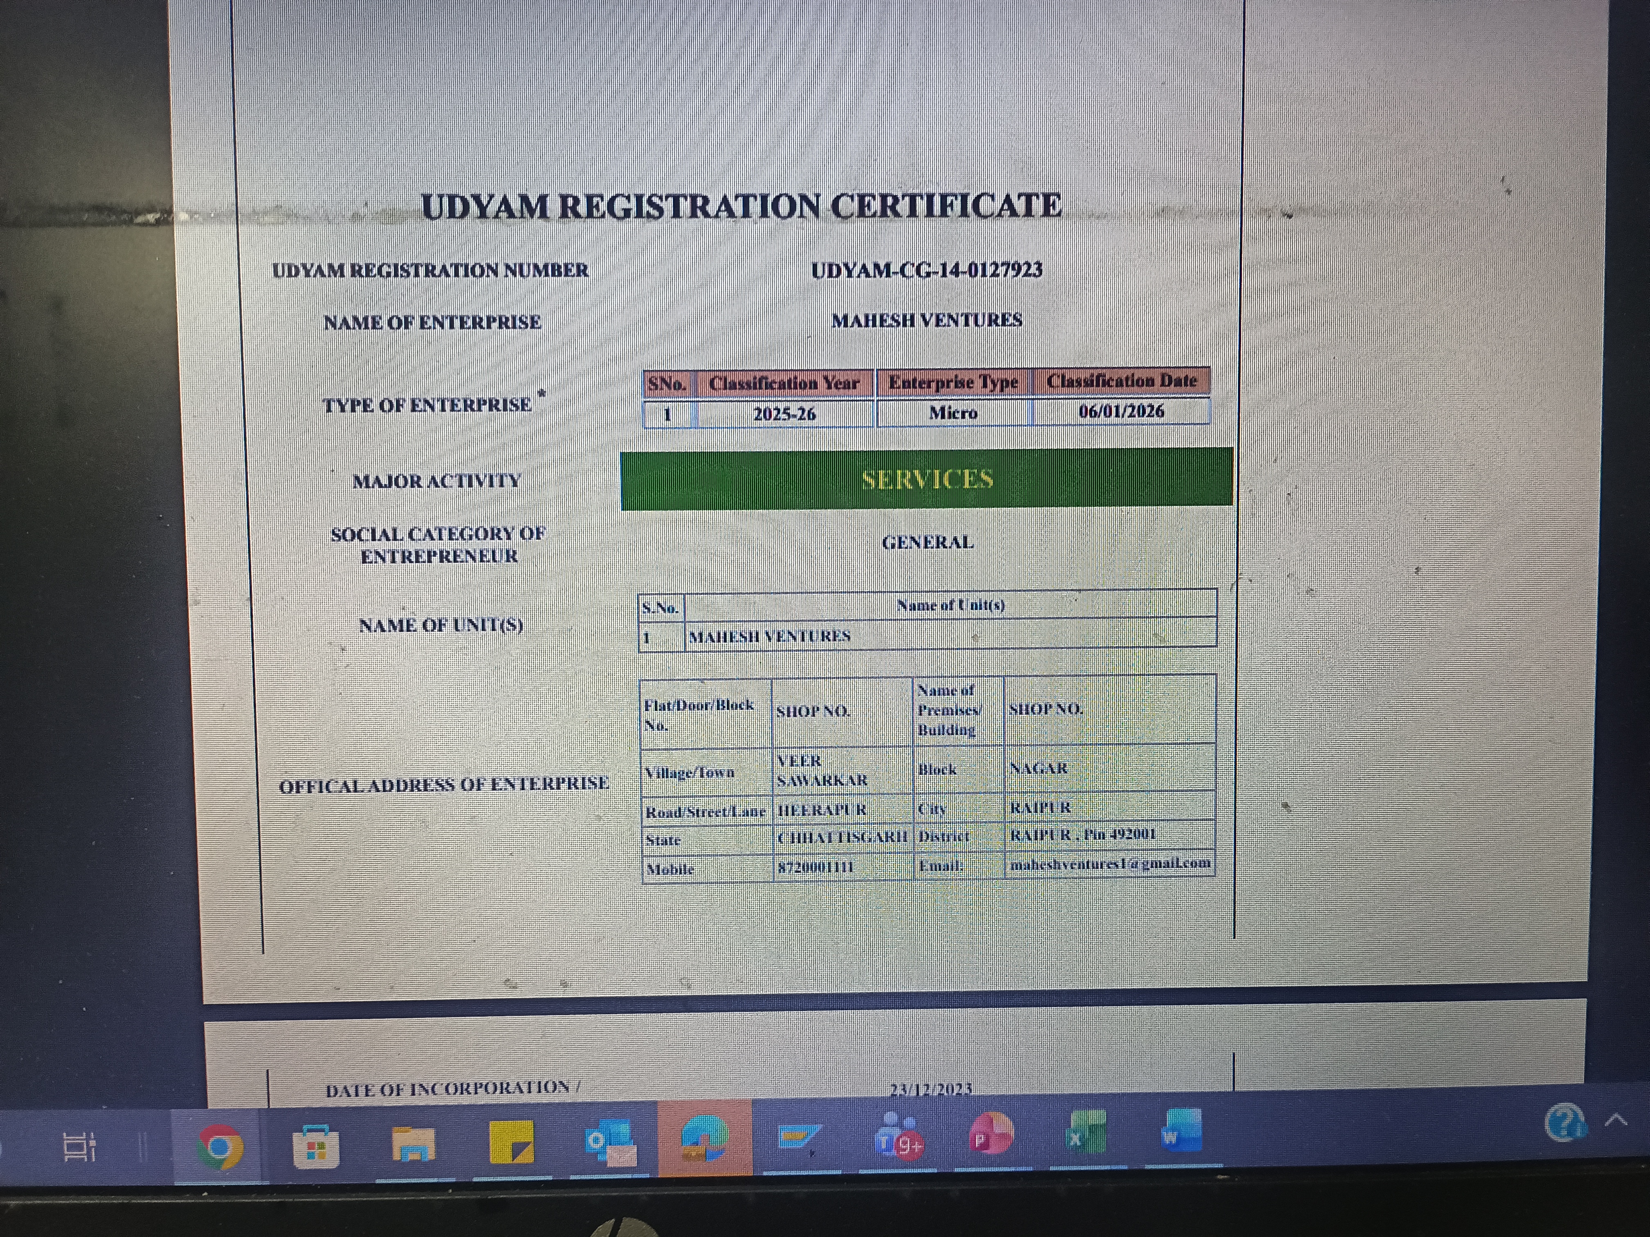Image resolution: width=1650 pixels, height=1237 pixels.
Task: Open Microsoft Teams with 9+ badge
Action: [897, 1137]
